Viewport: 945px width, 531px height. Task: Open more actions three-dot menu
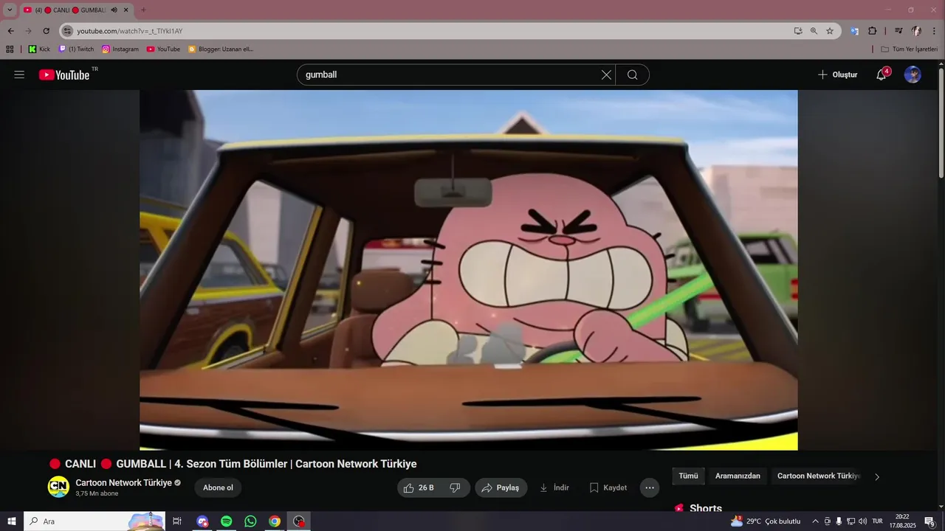[x=650, y=487]
